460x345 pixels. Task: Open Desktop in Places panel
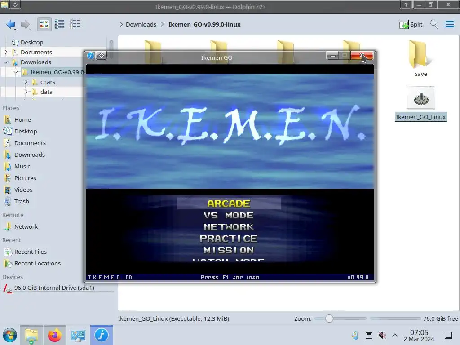[x=26, y=132]
